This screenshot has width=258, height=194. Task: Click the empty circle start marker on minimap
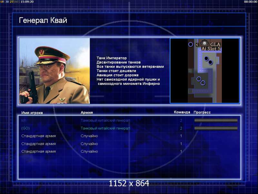point(191,44)
